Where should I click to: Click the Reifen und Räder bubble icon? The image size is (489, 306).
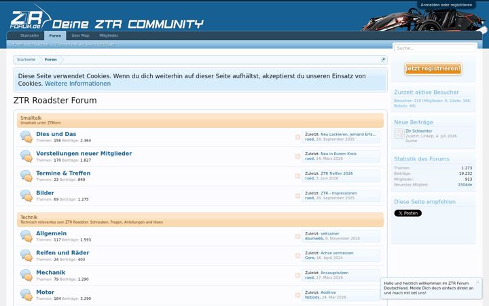(x=26, y=256)
